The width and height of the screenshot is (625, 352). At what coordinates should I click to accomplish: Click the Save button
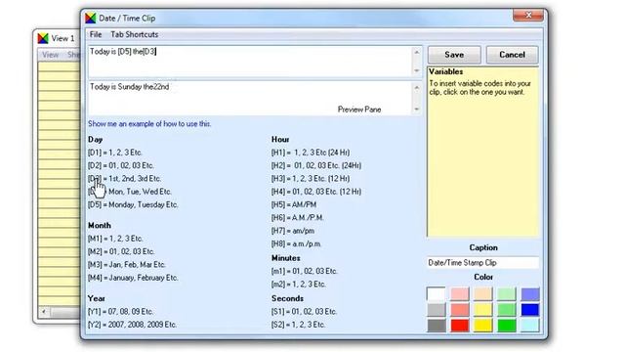pyautogui.click(x=454, y=55)
